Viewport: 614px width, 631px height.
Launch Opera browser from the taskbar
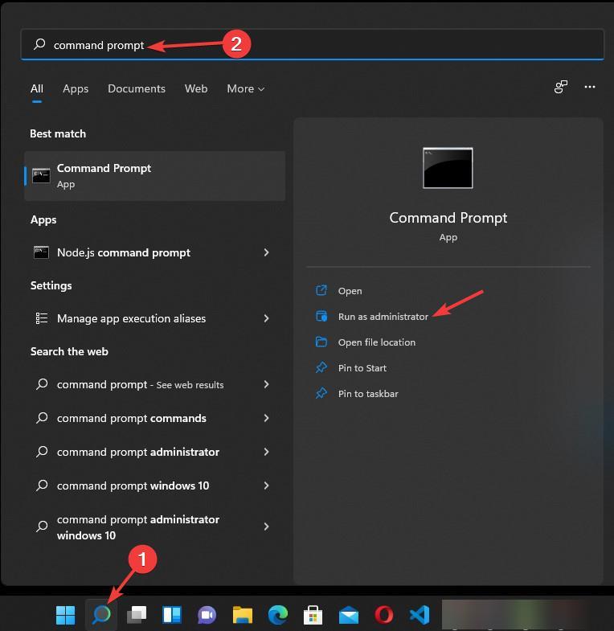(x=384, y=614)
